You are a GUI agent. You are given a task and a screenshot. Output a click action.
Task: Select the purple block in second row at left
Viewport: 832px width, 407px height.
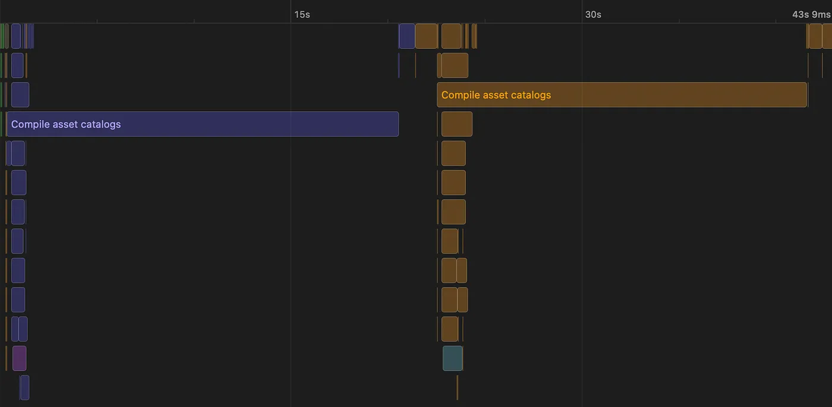pos(17,65)
